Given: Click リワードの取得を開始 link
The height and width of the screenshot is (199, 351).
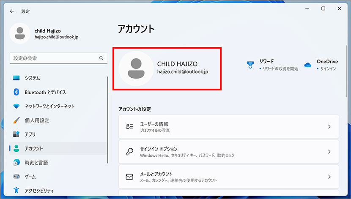Looking at the screenshot, I should 280,69.
